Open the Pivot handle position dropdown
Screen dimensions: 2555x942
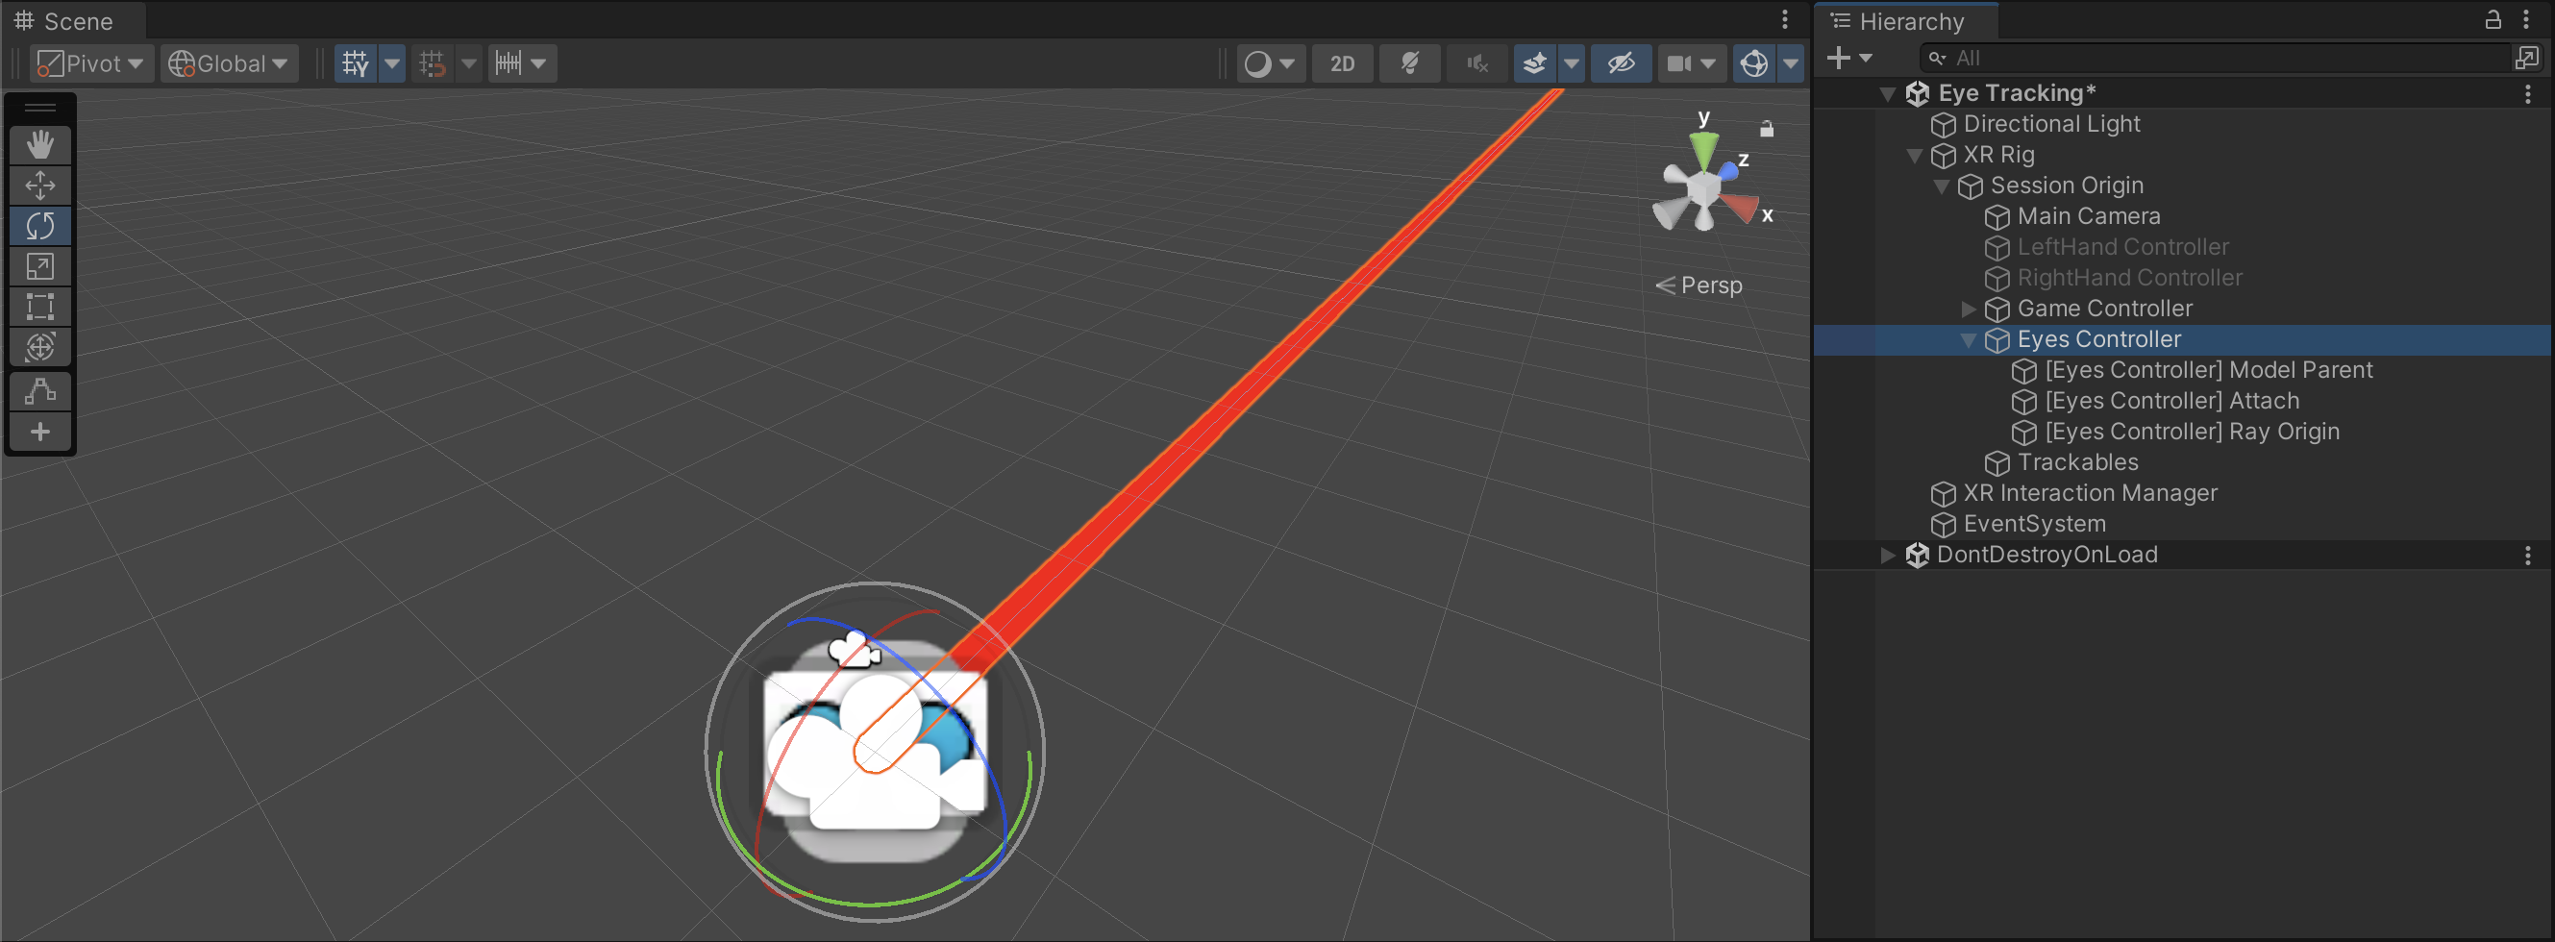[x=91, y=63]
